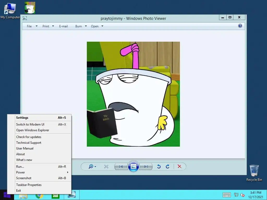The image size is (267, 200).
Task: Maximize the Photo Viewer window
Action: [230, 17]
